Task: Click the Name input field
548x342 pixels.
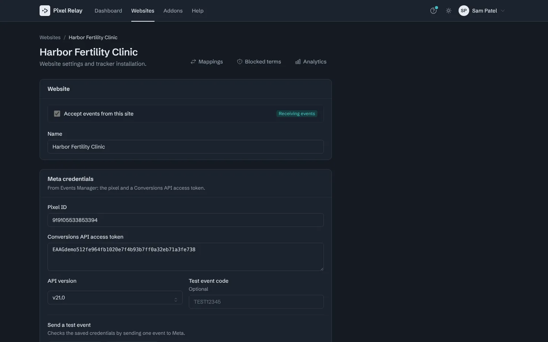Action: (x=186, y=147)
